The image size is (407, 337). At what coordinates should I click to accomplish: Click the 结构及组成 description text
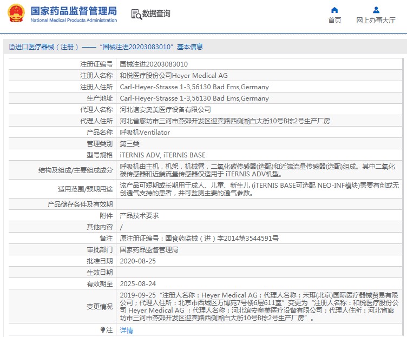pyautogui.click(x=257, y=170)
